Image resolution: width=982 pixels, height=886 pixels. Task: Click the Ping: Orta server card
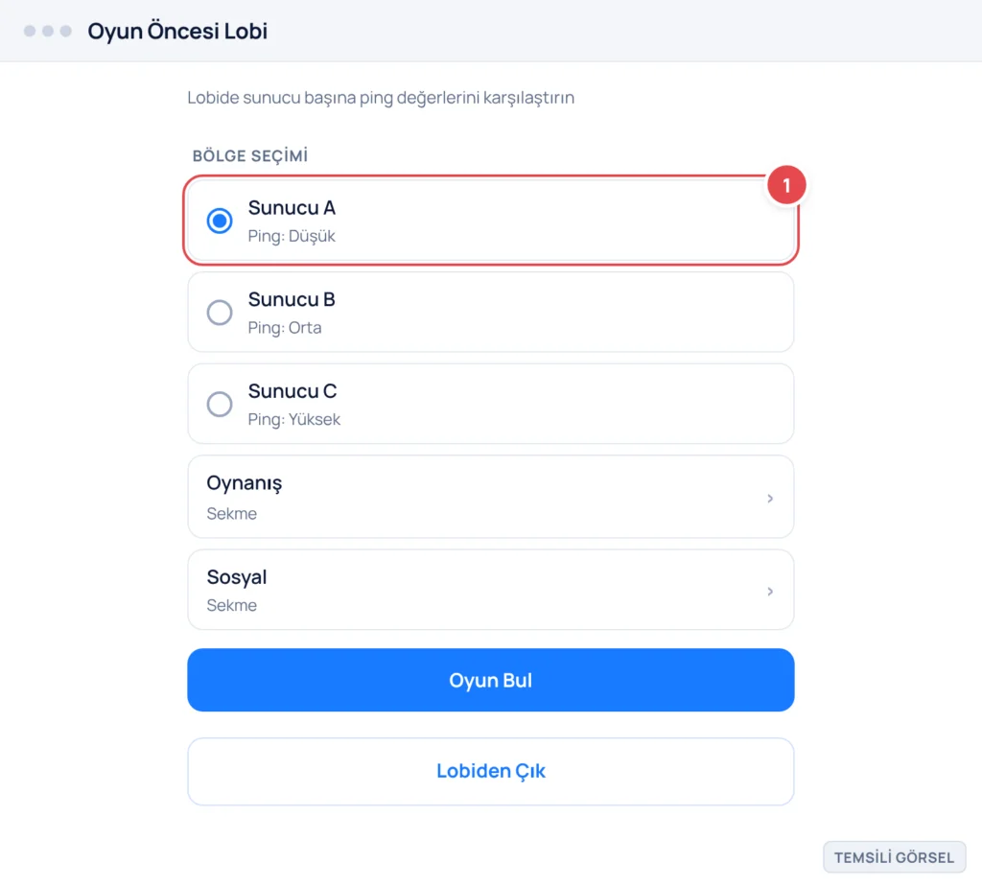point(490,312)
